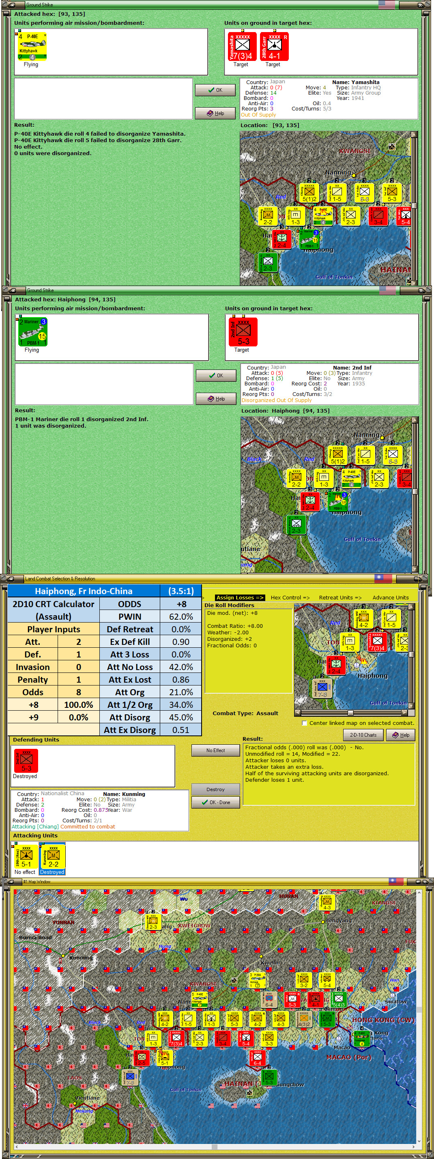The width and height of the screenshot is (434, 1159).
Task: Switch to the Advance Units step
Action: pyautogui.click(x=391, y=597)
